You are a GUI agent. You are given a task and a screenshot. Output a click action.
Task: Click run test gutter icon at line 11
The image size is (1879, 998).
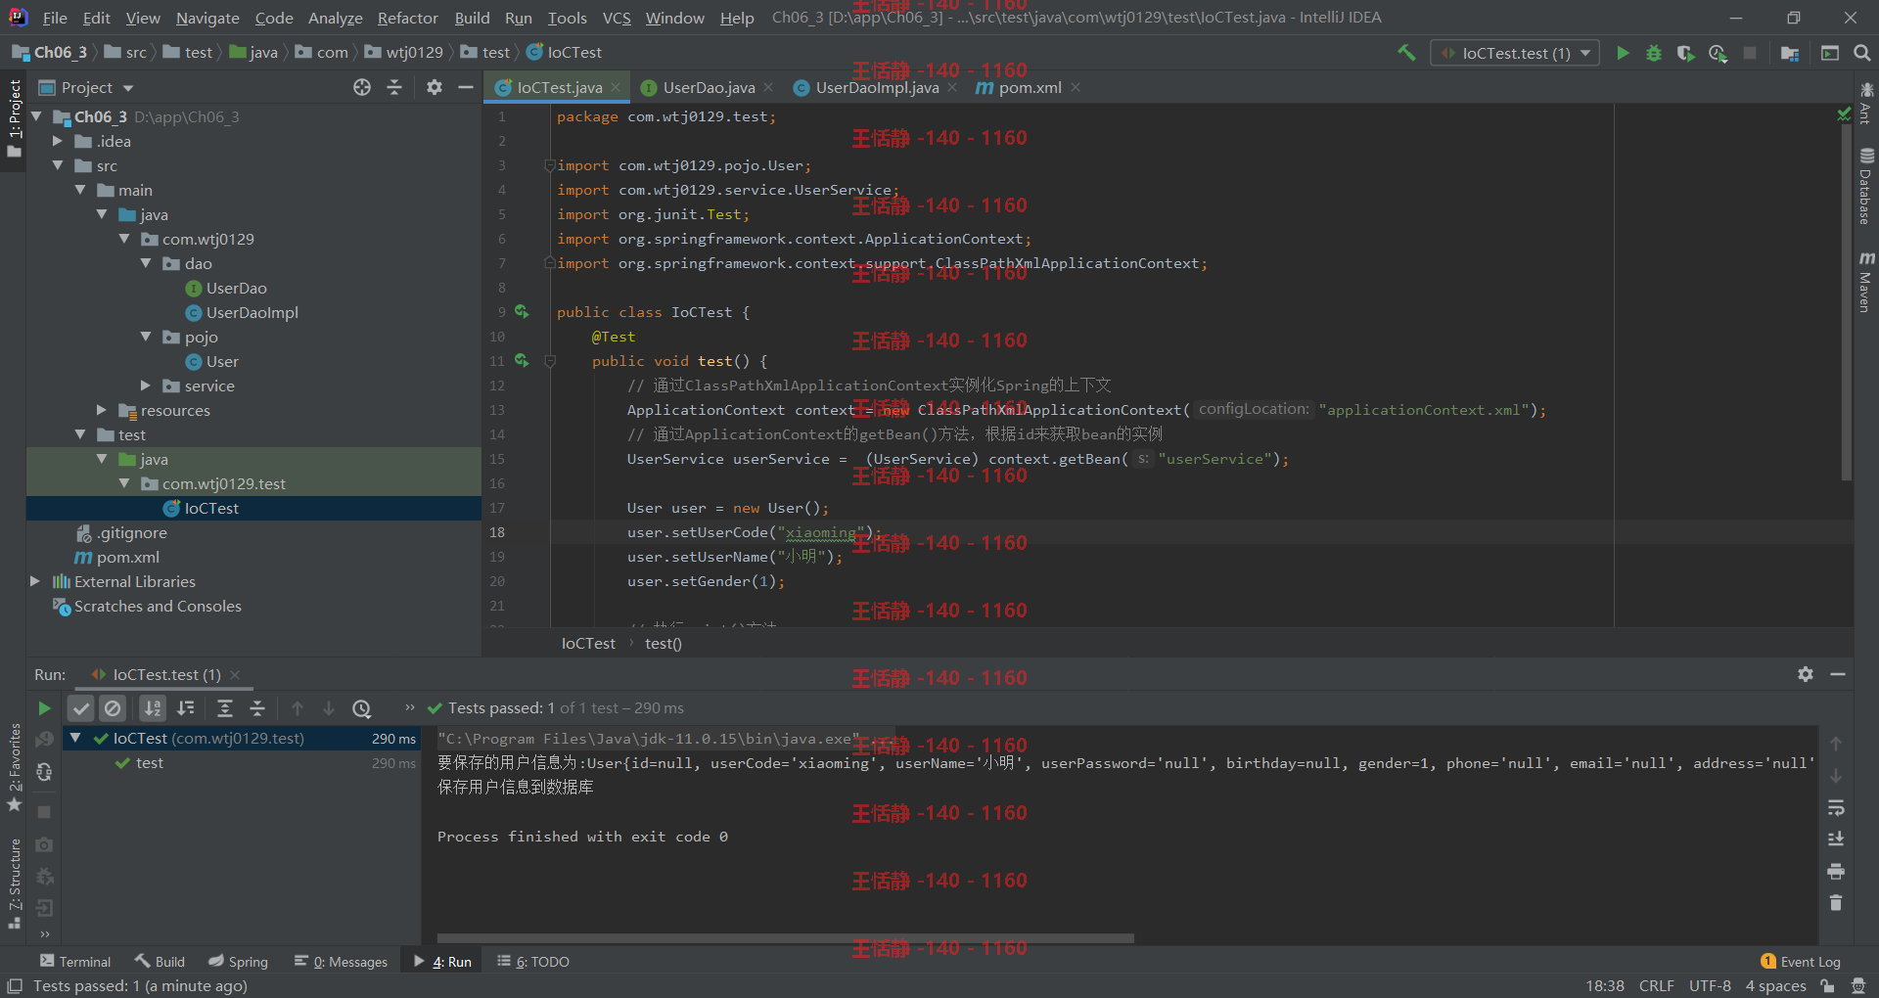pos(522,360)
